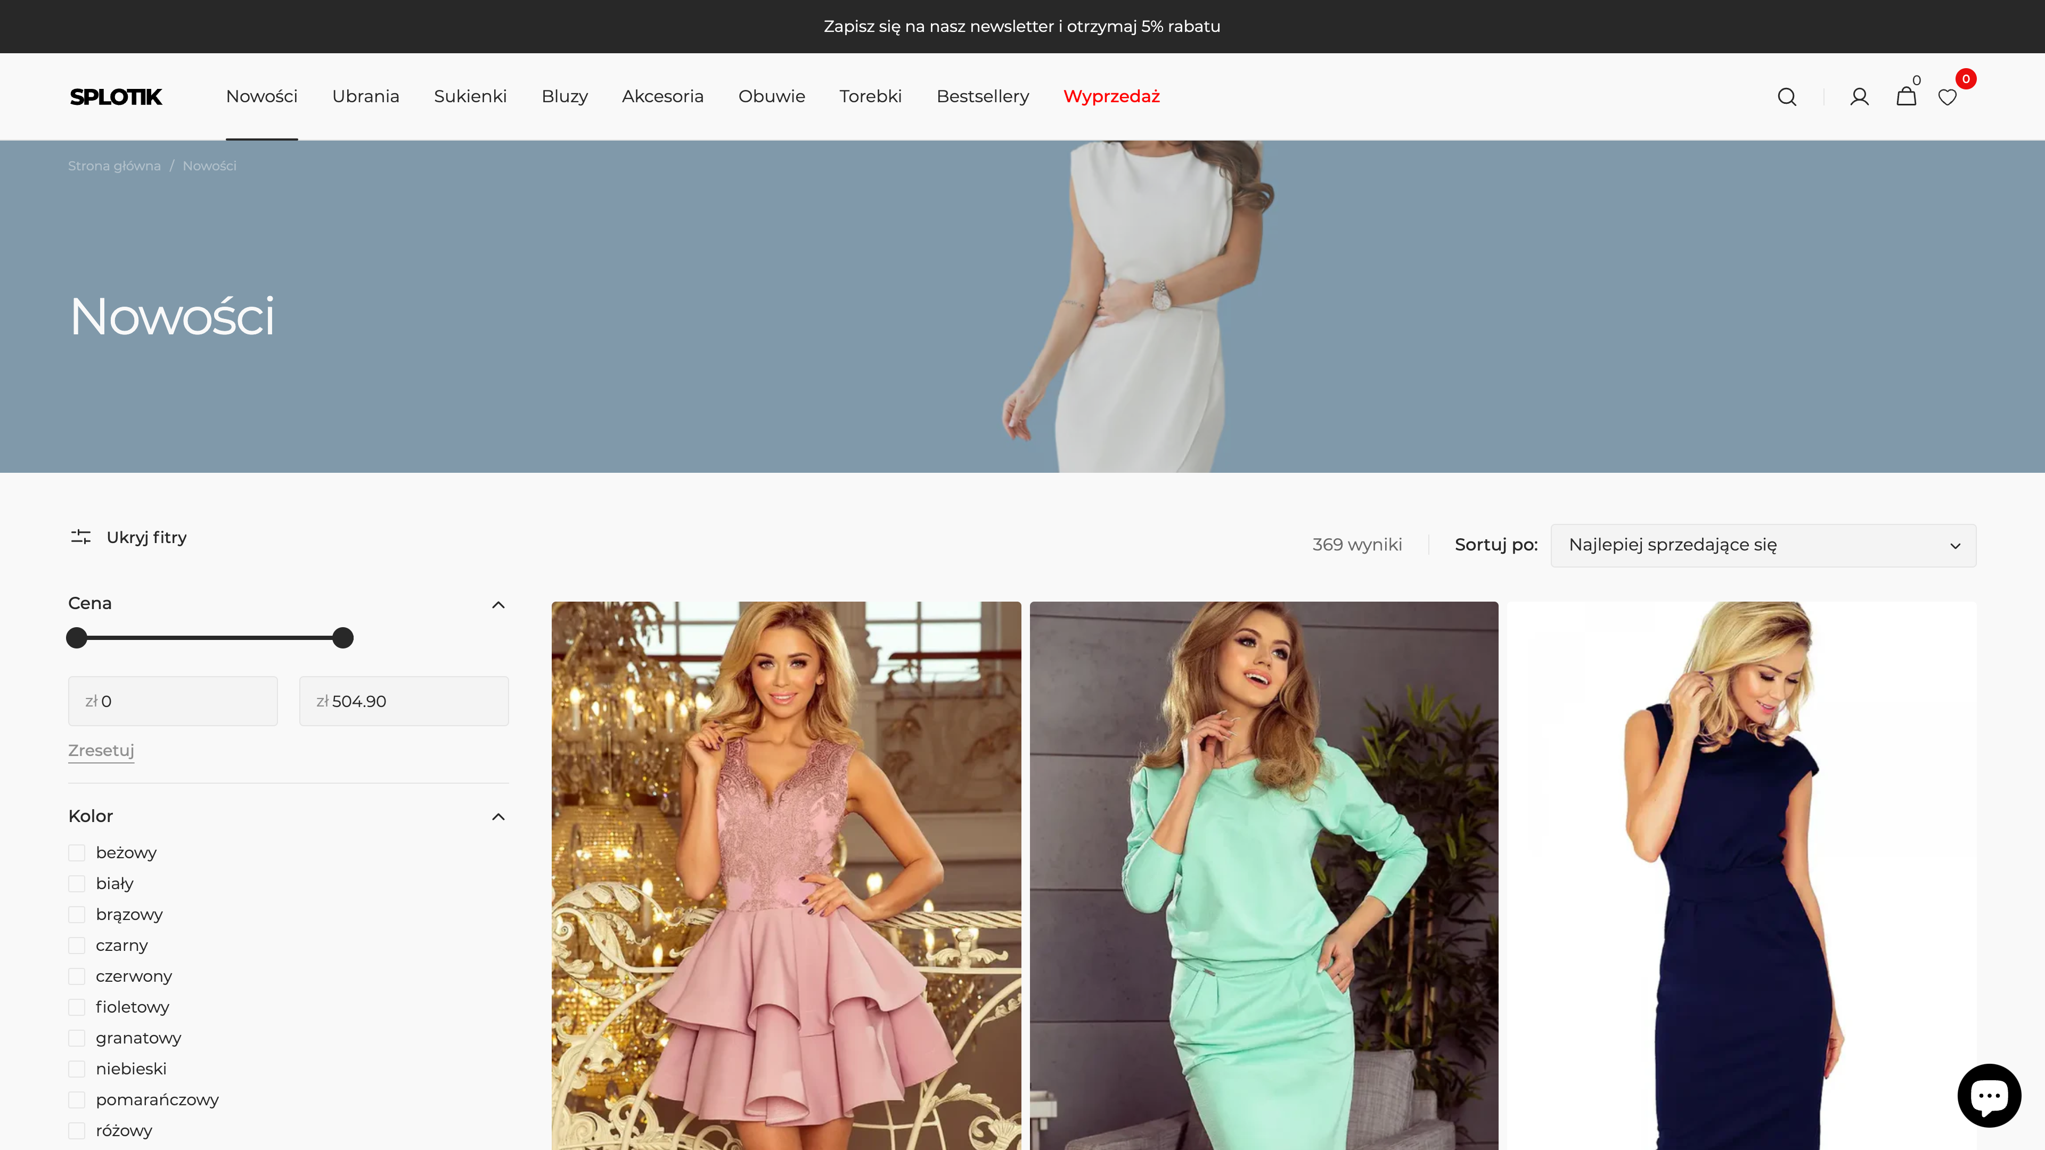Image resolution: width=2045 pixels, height=1150 pixels.
Task: Open the shopping bag cart icon
Action: pyautogui.click(x=1906, y=97)
